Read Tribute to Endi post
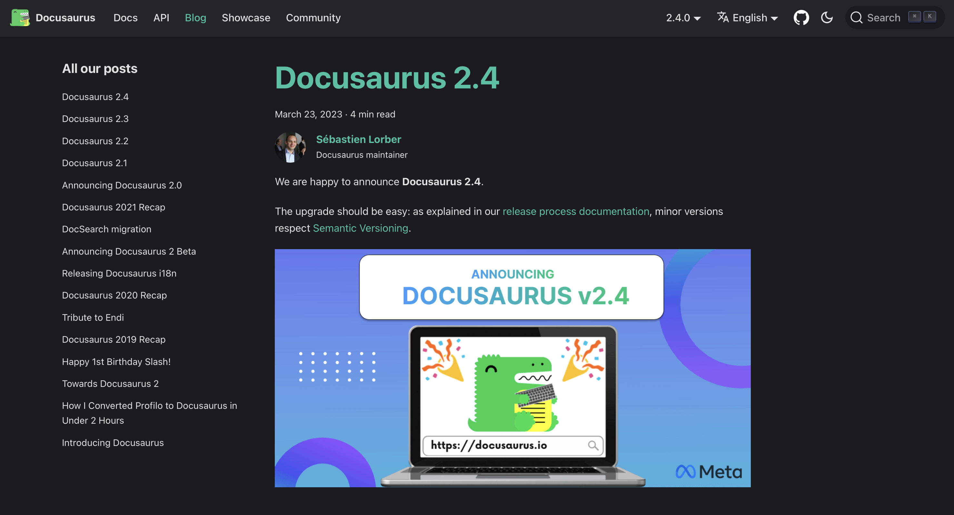954x515 pixels. [93, 318]
